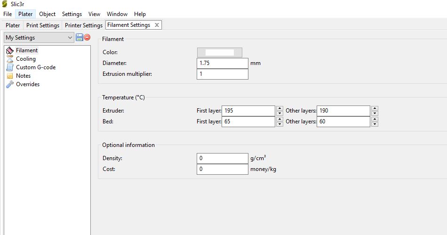Screen dimensions: 447x235
Task: Click the filament color swatch
Action: tap(219, 52)
